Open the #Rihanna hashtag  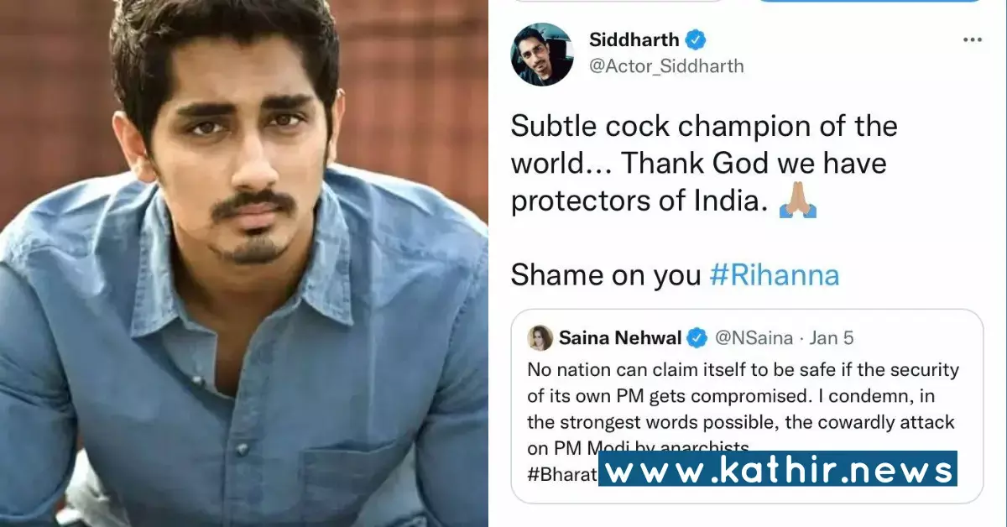click(774, 274)
